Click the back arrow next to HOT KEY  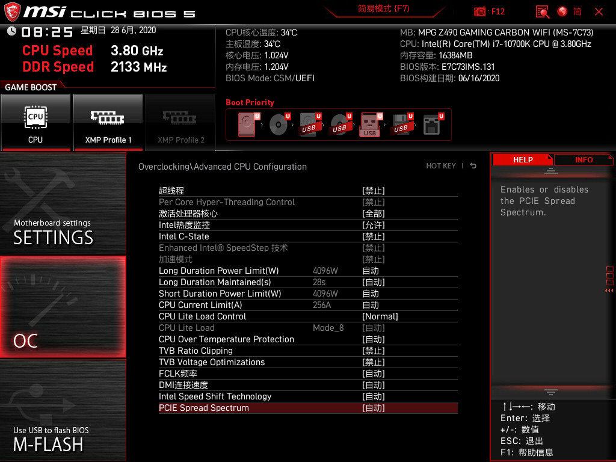click(x=473, y=166)
